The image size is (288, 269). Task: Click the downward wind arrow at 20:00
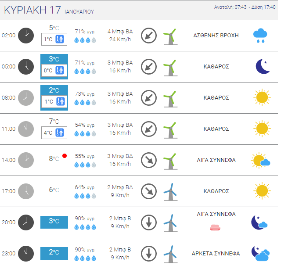point(149,222)
